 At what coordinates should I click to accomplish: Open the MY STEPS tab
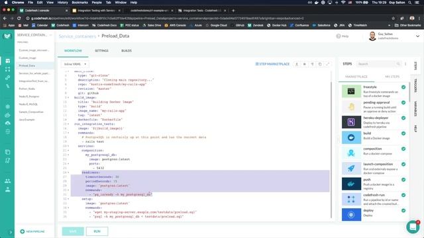pos(392,77)
